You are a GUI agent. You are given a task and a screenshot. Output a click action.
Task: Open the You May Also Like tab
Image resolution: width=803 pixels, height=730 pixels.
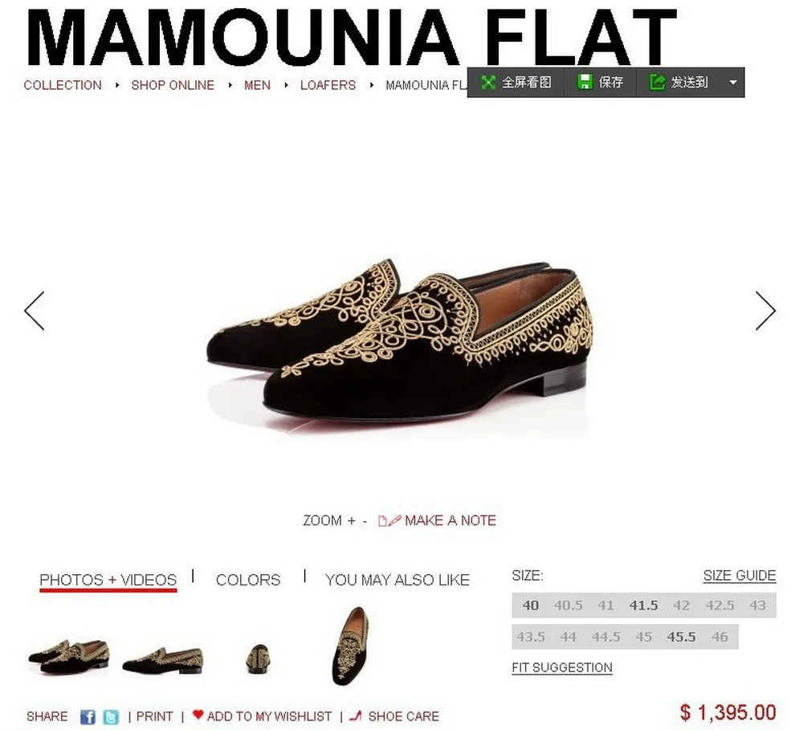point(397,580)
